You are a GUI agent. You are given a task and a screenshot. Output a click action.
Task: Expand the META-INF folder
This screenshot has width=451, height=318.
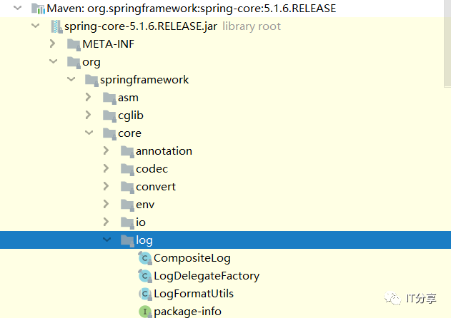pos(52,43)
